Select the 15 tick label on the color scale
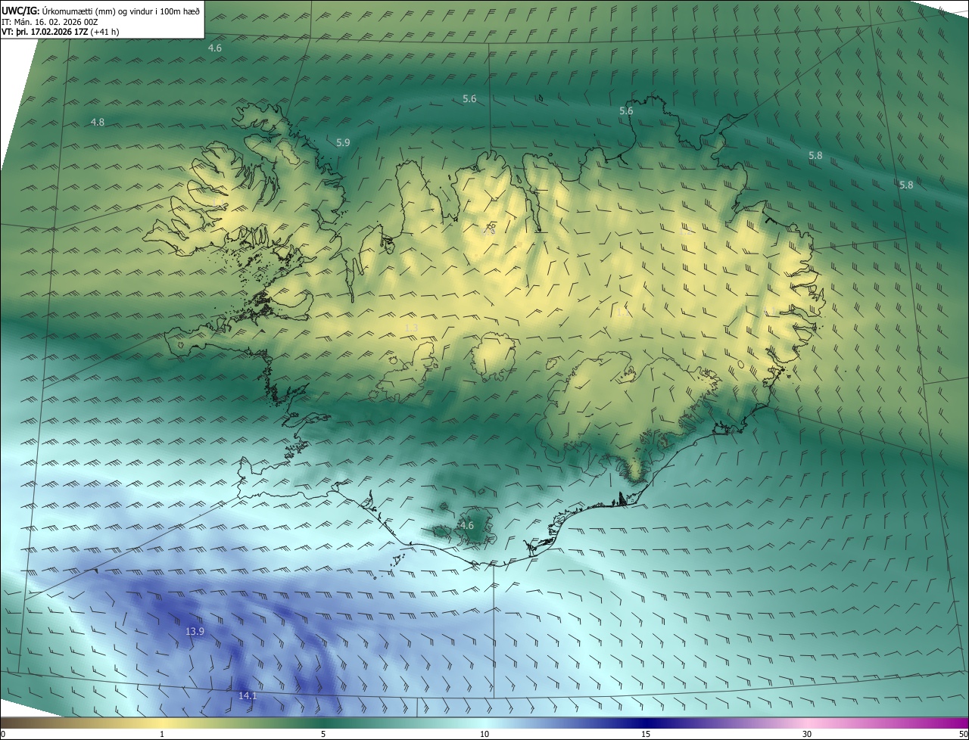969x740 pixels. [646, 734]
